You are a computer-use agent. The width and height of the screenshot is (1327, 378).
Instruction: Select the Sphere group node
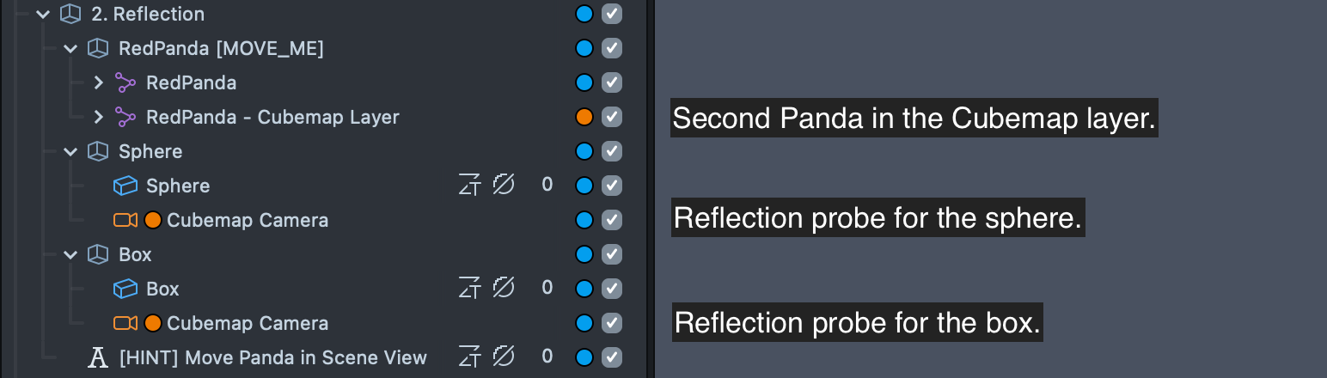point(150,151)
